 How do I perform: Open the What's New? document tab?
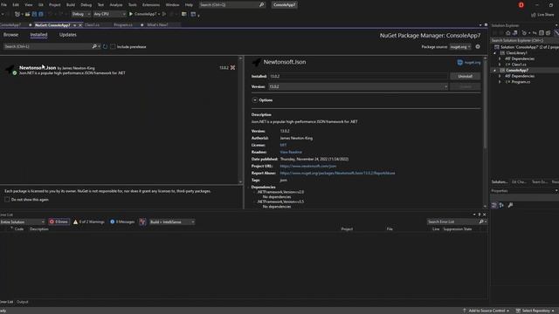pos(157,25)
